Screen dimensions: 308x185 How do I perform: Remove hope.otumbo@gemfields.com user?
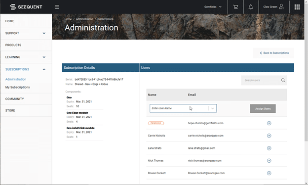coord(269,123)
